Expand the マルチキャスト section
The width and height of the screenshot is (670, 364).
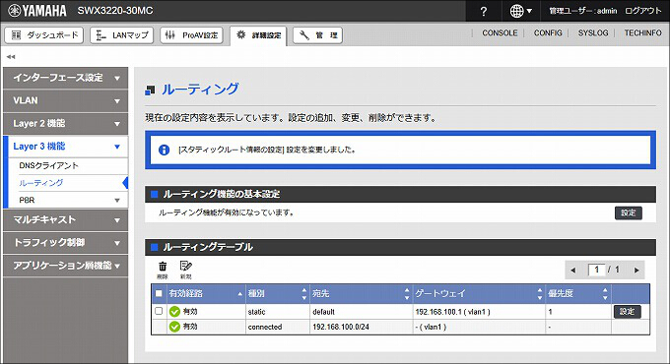pos(65,219)
